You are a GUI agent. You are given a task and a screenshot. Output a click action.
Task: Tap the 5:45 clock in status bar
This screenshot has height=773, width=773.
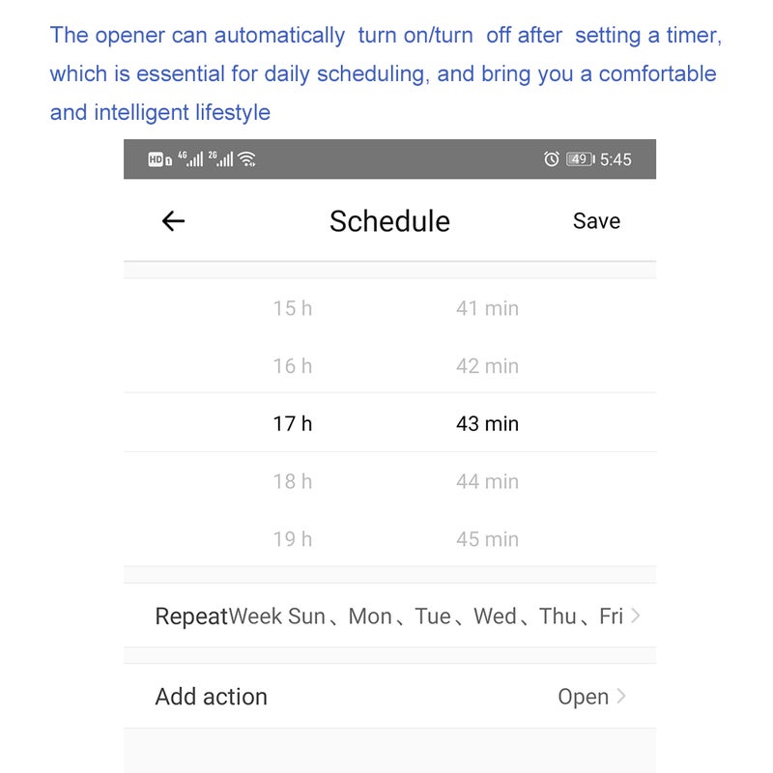[x=616, y=159]
